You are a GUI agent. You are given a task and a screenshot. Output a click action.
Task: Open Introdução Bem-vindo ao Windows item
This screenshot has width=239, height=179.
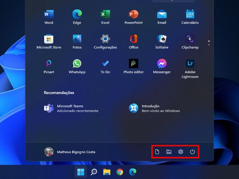tap(154, 108)
